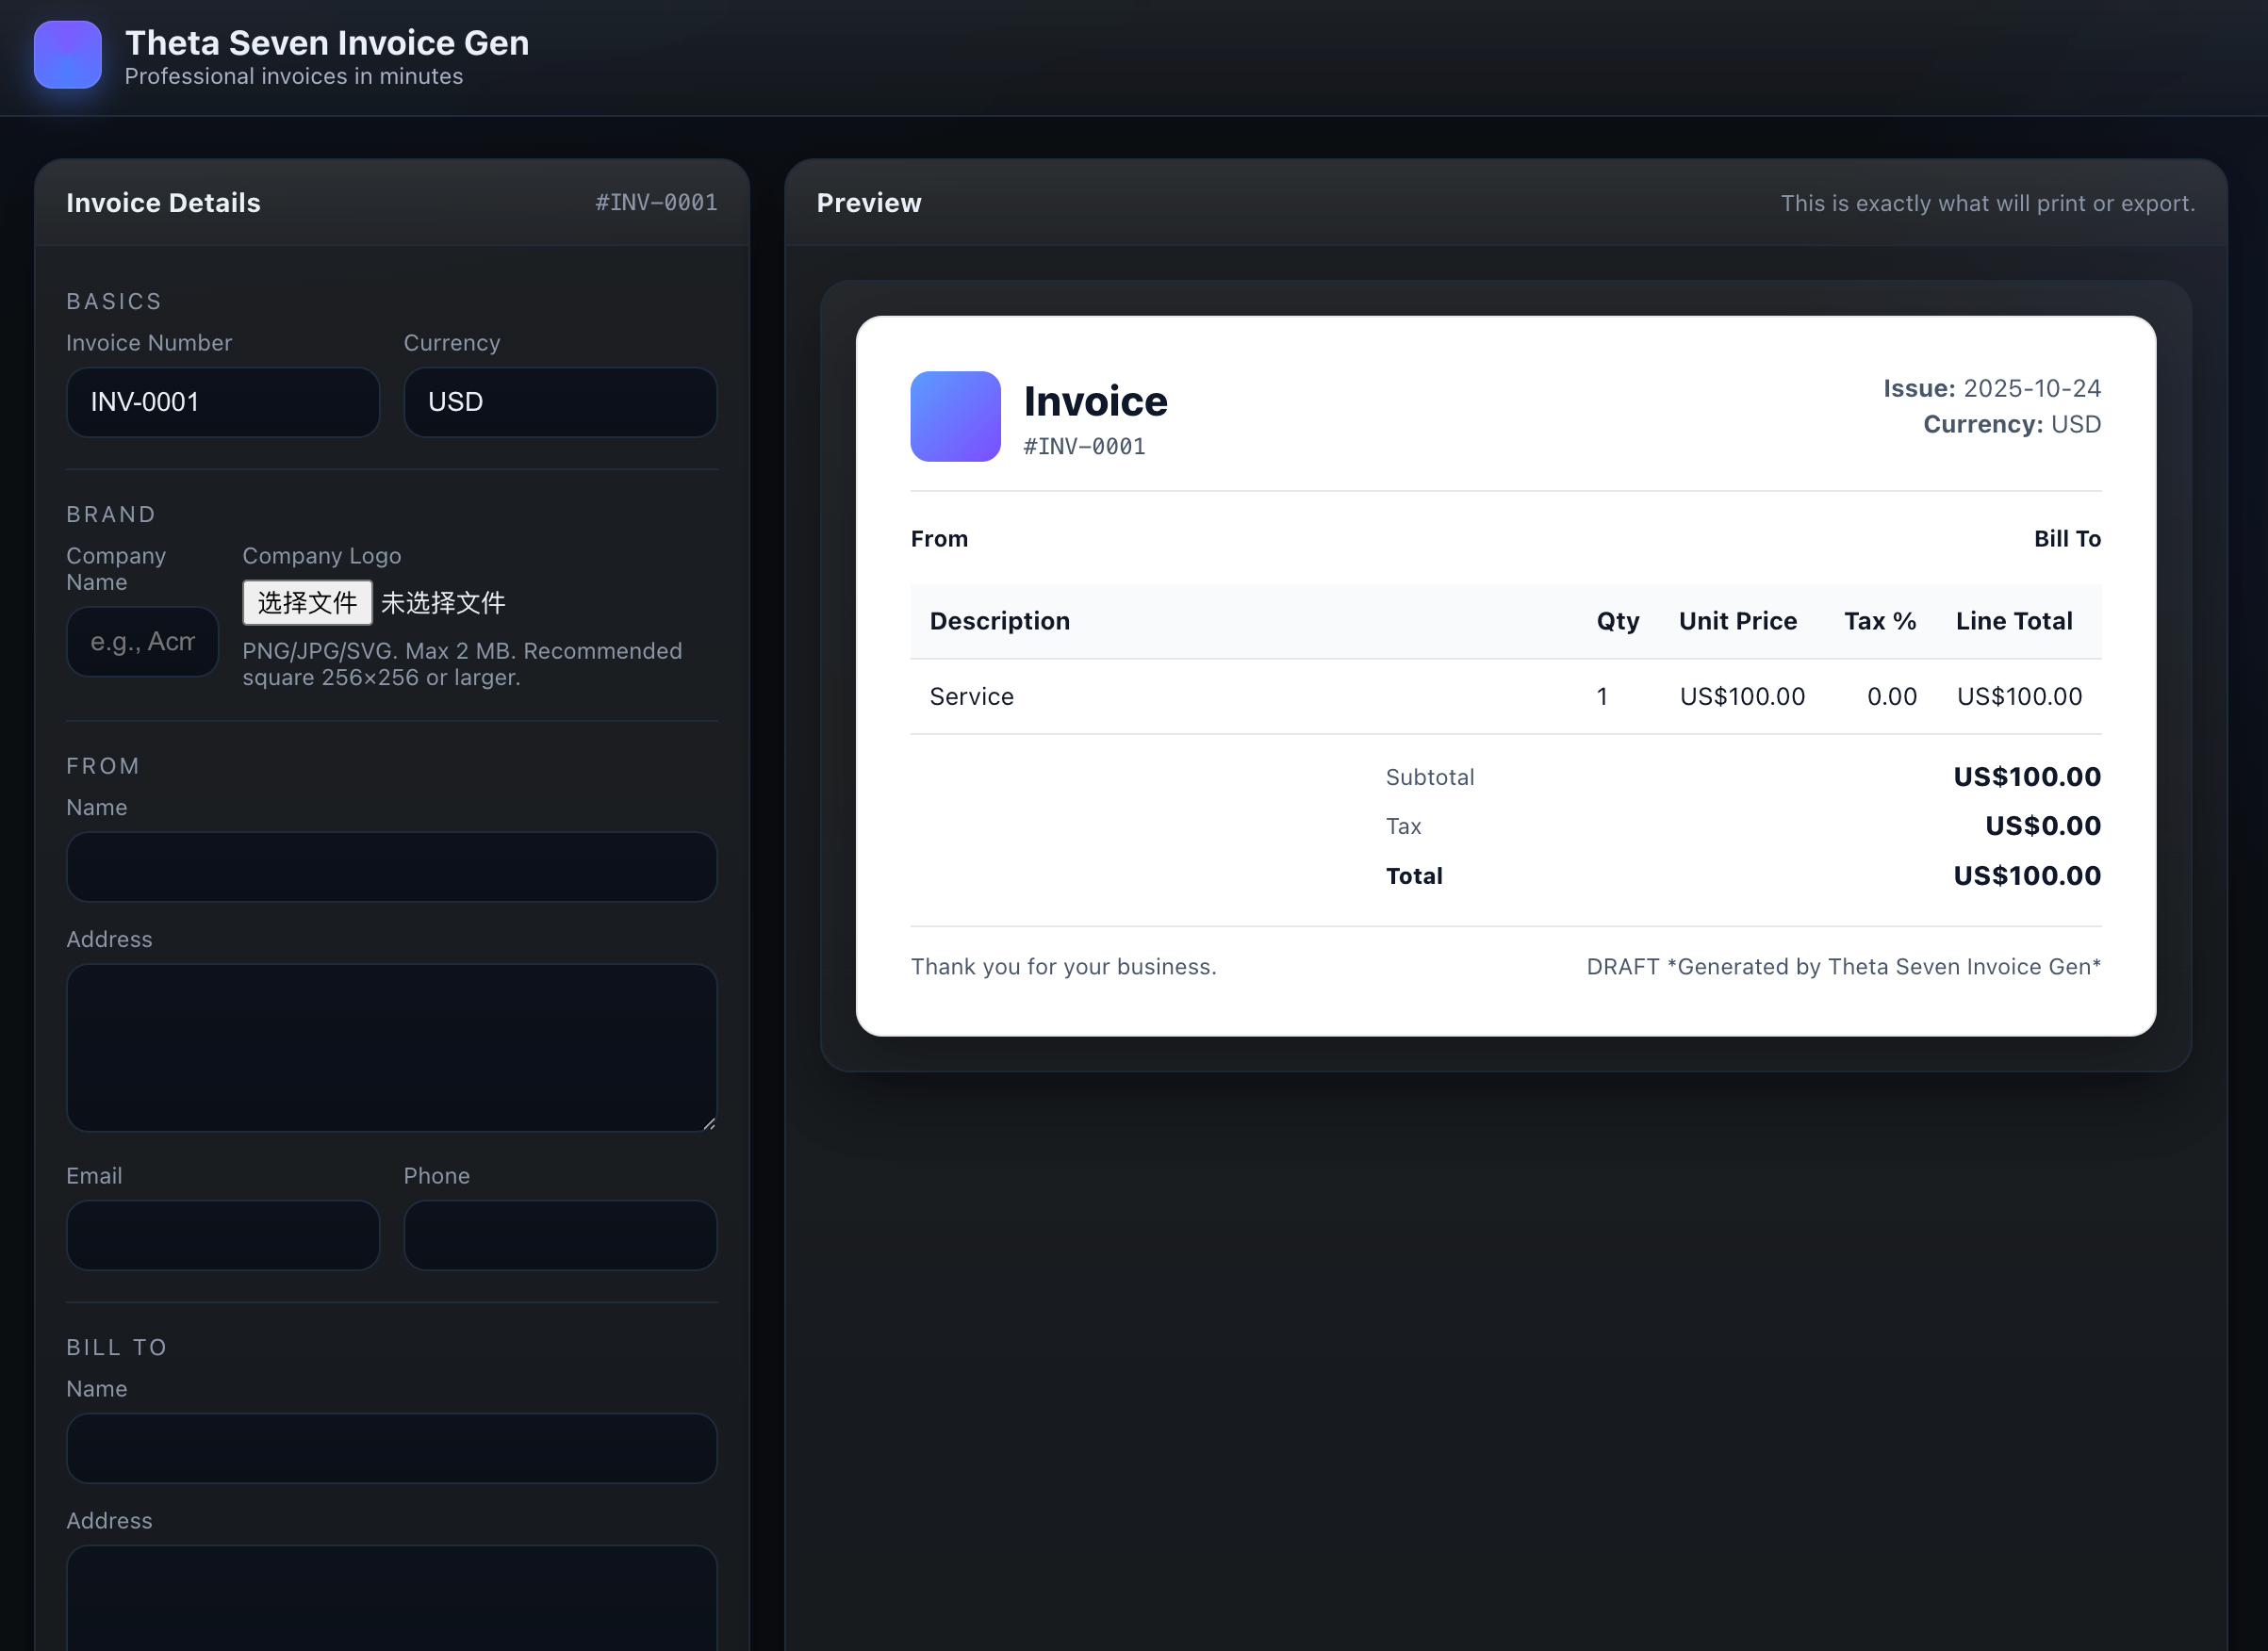Click the From Address text area
2268x1651 pixels.
click(391, 1046)
